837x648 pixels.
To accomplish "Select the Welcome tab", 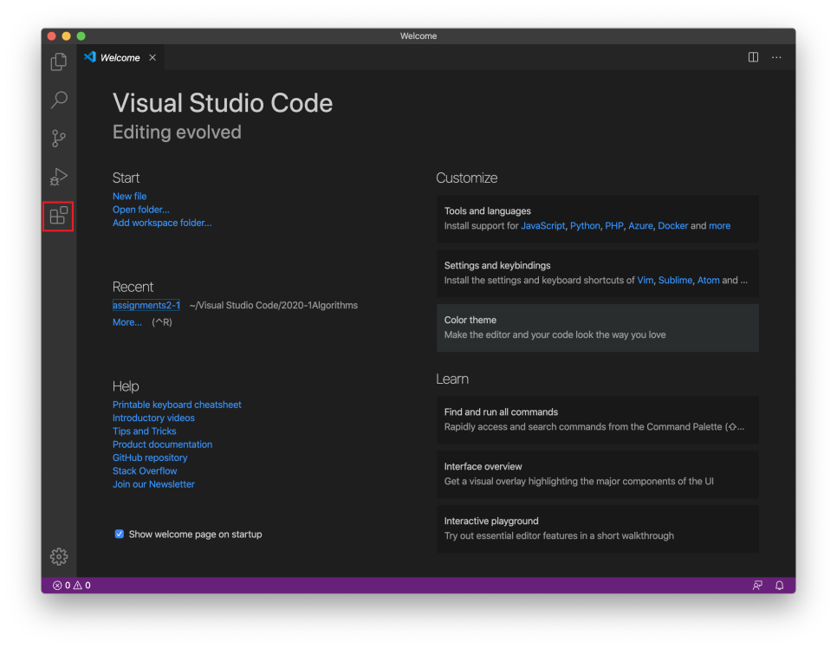I will click(x=120, y=58).
